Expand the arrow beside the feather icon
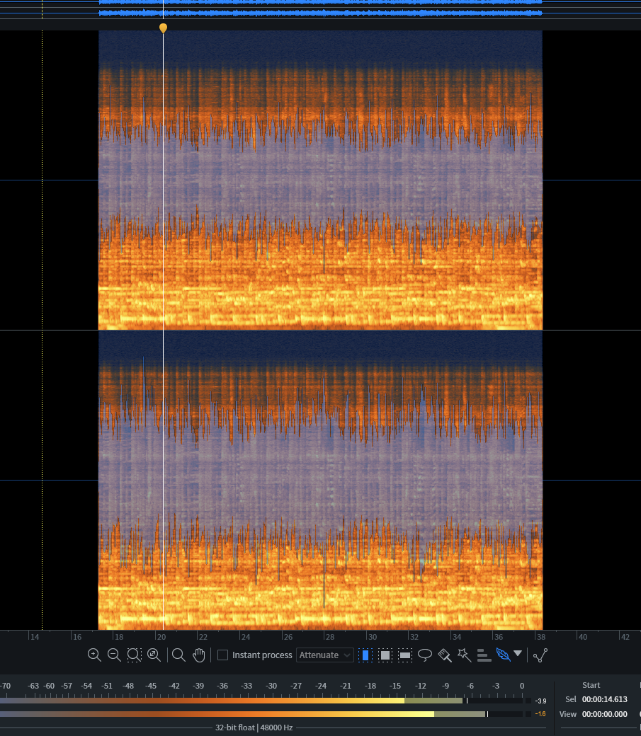This screenshot has height=736, width=641. (x=518, y=654)
